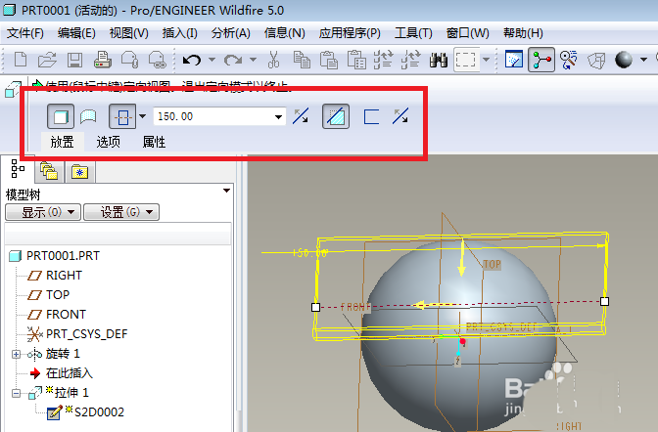
Task: Open the 窗口(W) menu
Action: click(468, 32)
